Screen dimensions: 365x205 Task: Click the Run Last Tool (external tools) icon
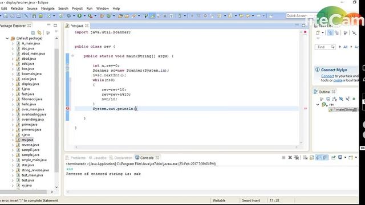tap(90, 16)
